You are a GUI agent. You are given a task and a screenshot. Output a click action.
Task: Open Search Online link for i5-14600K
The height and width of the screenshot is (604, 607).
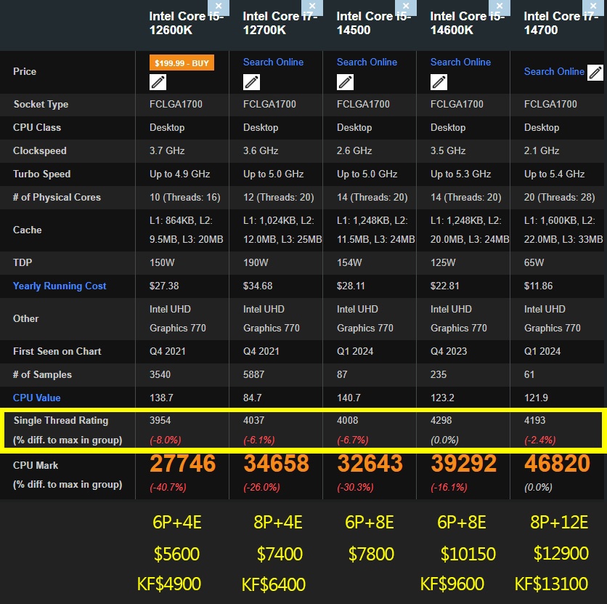[460, 62]
